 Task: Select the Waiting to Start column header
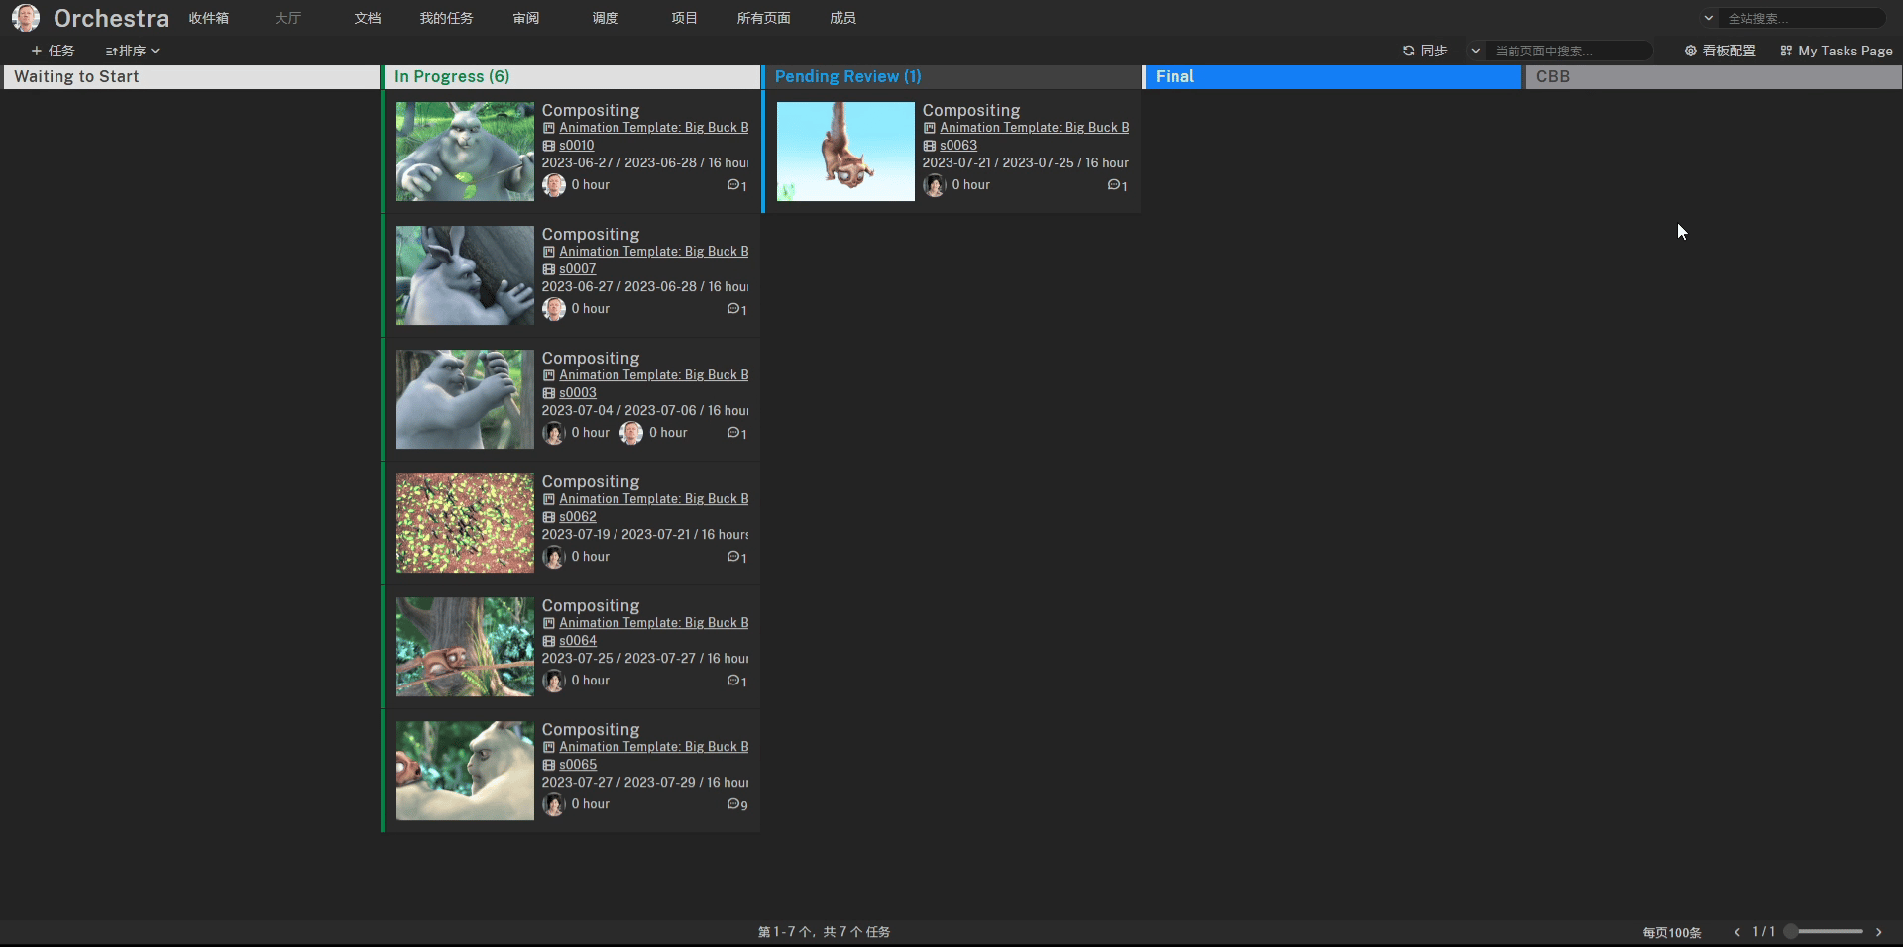[192, 77]
